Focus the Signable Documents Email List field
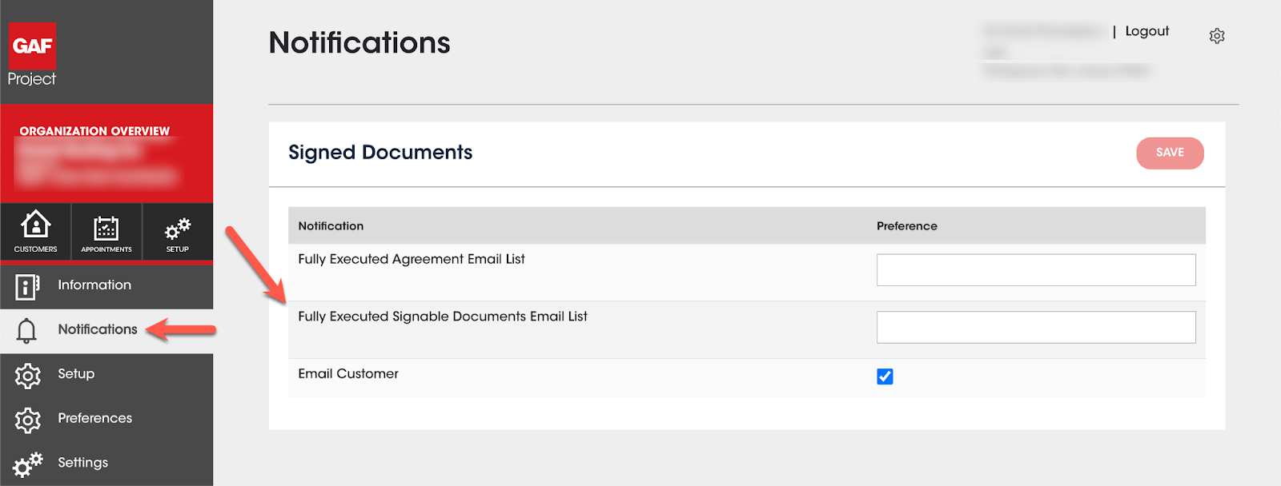 point(1036,327)
